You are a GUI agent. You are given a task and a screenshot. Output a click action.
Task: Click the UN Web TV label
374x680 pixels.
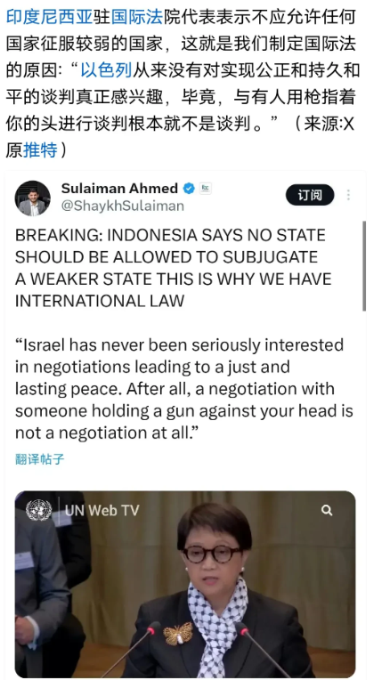tap(102, 510)
